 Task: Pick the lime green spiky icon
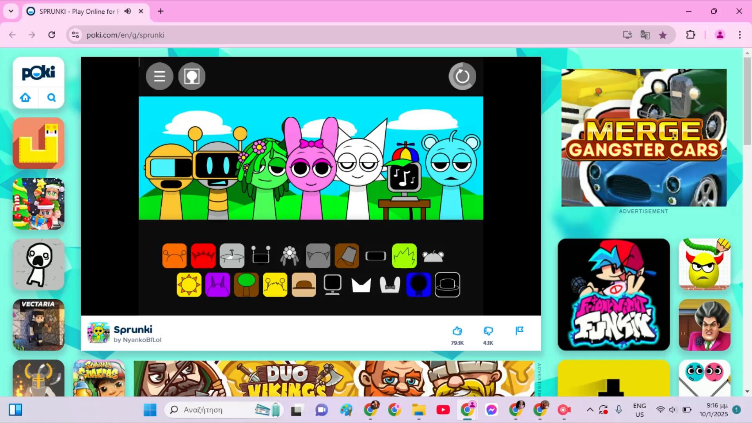pos(404,256)
